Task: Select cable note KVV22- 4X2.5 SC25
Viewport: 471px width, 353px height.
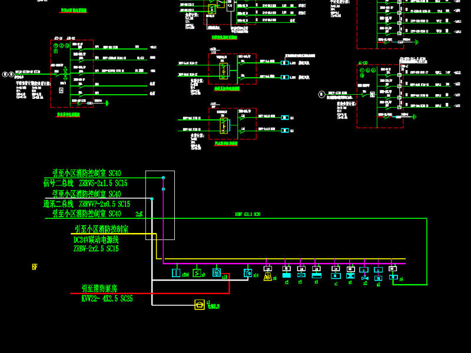Action: (107, 298)
